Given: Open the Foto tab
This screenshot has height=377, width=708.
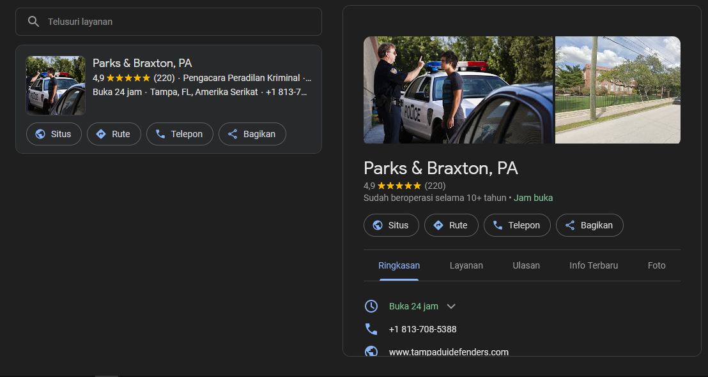Looking at the screenshot, I should (x=656, y=265).
